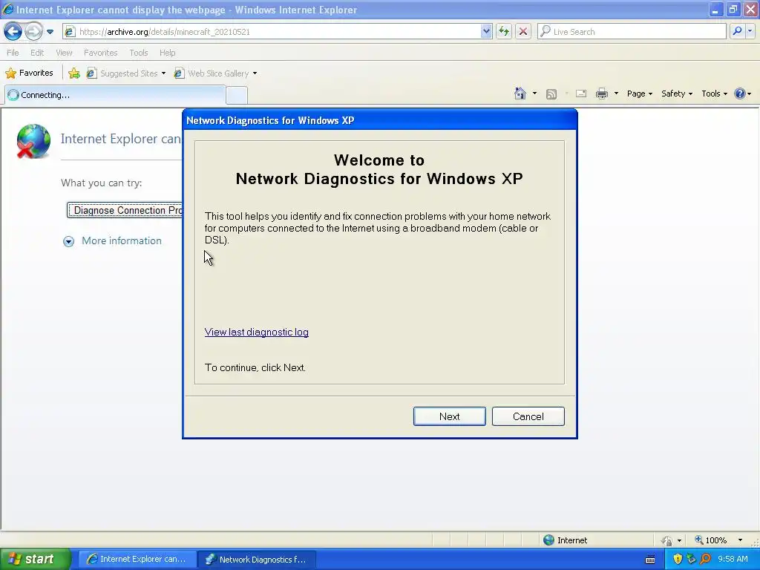Expand the Home button dropdown arrow
The height and width of the screenshot is (570, 760).
[x=534, y=94]
